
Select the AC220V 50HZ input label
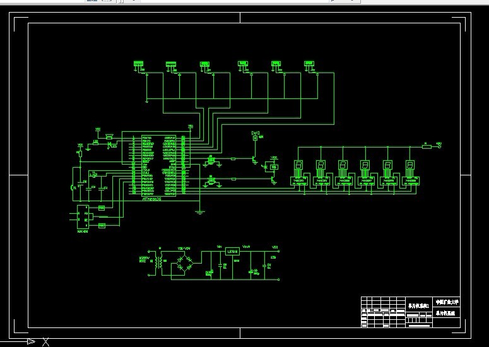coord(144,259)
